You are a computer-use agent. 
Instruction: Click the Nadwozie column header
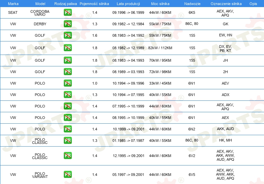click(x=192, y=4)
